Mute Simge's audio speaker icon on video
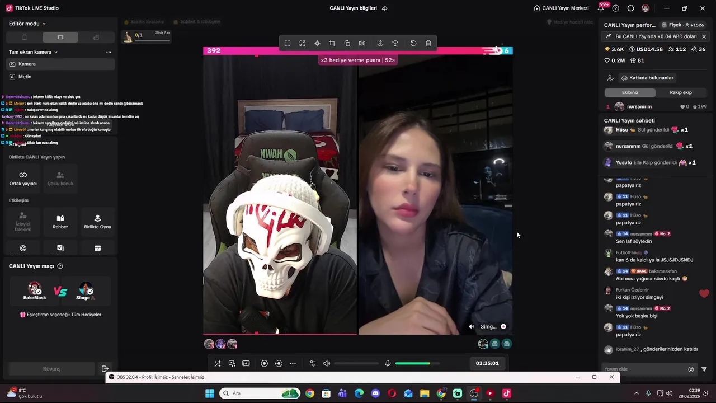Screen dimensions: 716x403 471,327
